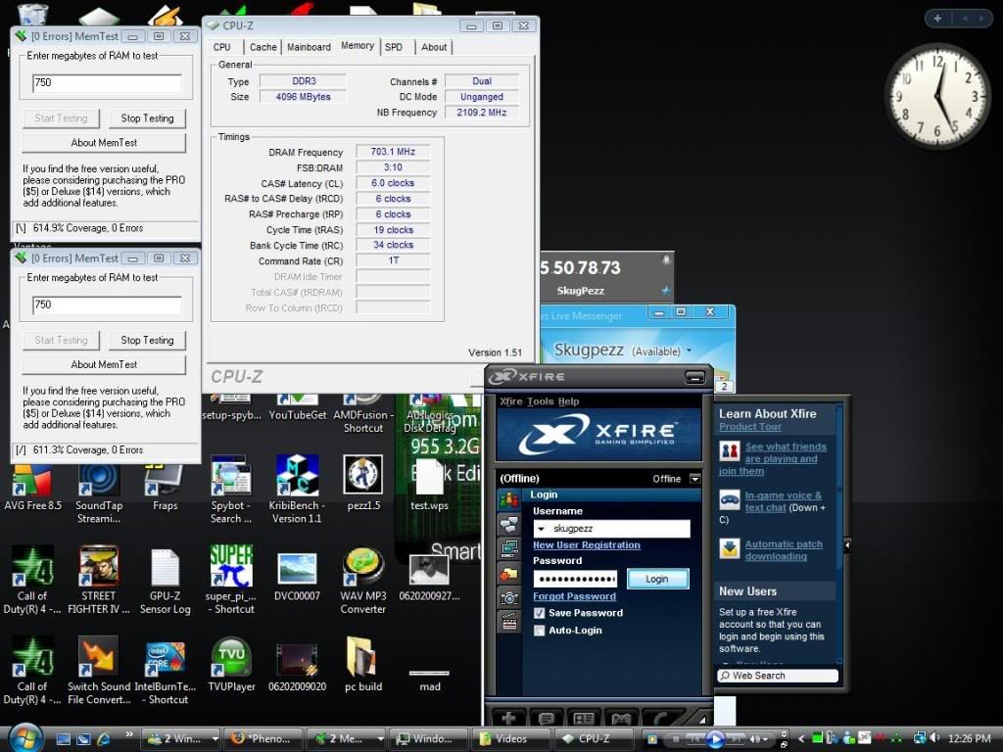This screenshot has height=752, width=1003.
Task: Expand the Xfire username dropdown arrow
Action: [x=541, y=529]
